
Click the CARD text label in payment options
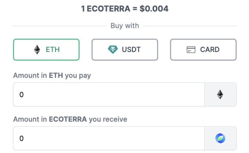(x=210, y=49)
